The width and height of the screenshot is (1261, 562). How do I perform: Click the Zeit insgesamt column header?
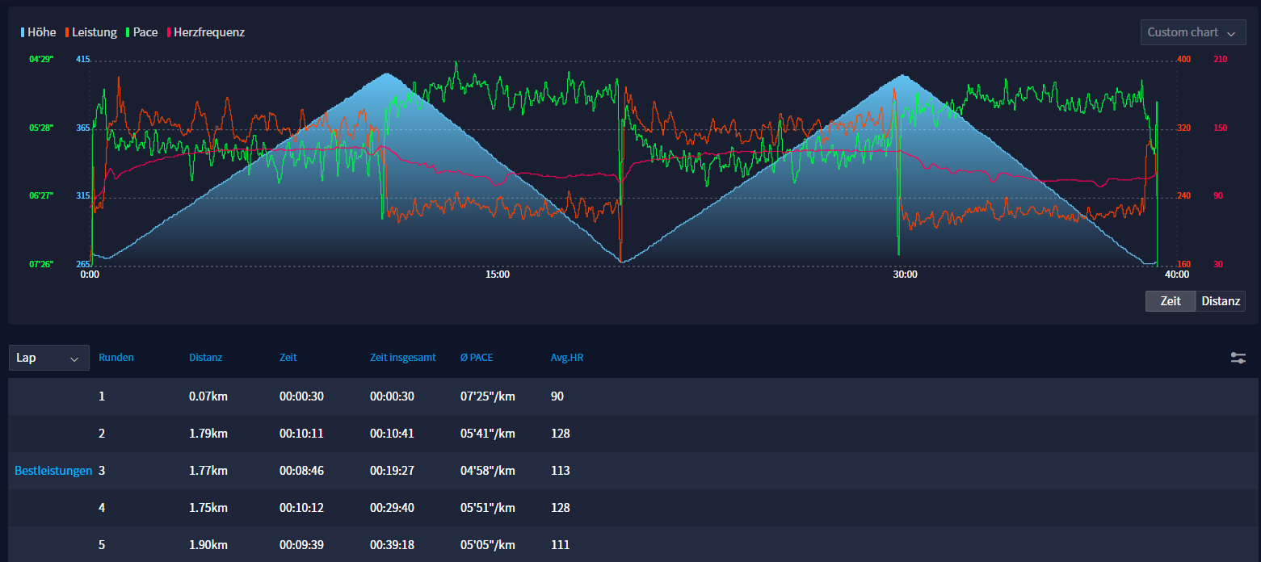coord(402,358)
